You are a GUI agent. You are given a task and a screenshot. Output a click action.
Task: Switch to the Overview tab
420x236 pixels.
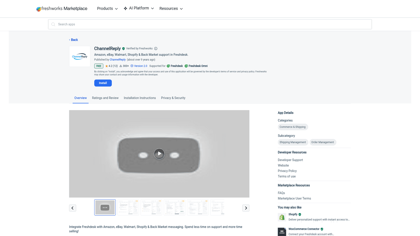(80, 98)
